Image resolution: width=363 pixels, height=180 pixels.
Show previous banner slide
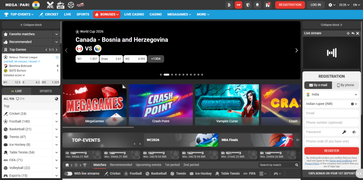(66, 50)
